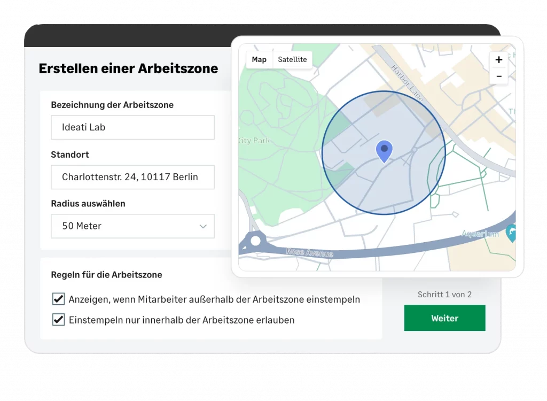The width and height of the screenshot is (547, 401).
Task: Click the 'Schritt 1 von 2' text
Action: click(444, 295)
